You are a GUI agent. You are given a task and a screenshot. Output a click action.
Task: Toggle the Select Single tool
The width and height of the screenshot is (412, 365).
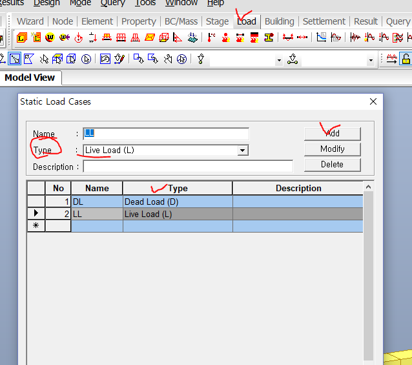[14, 59]
